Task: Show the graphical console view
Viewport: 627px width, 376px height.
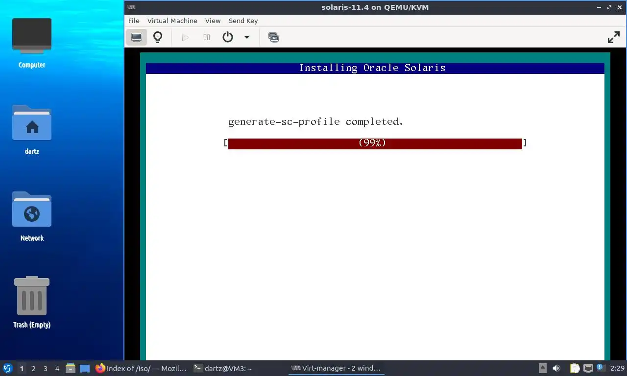Action: (137, 37)
